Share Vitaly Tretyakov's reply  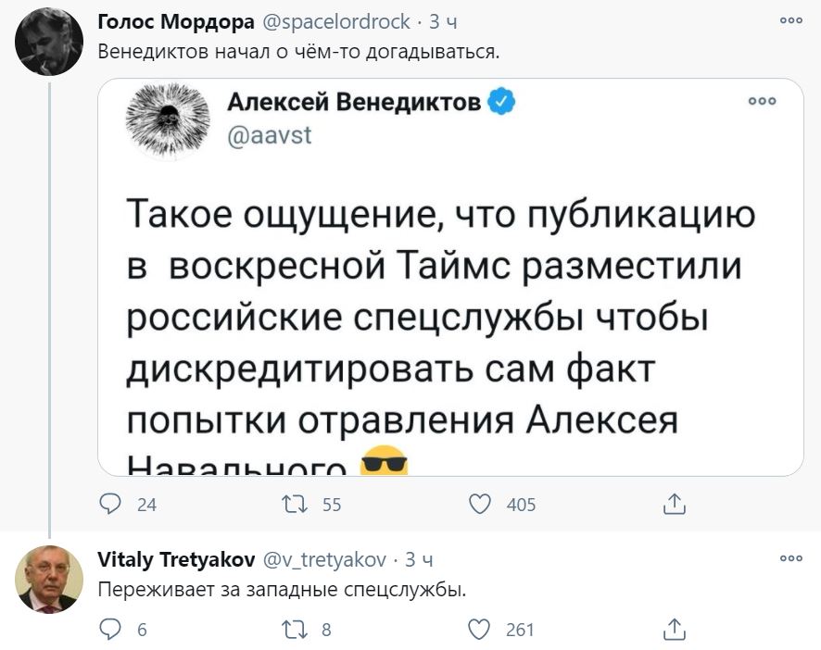pos(675,630)
